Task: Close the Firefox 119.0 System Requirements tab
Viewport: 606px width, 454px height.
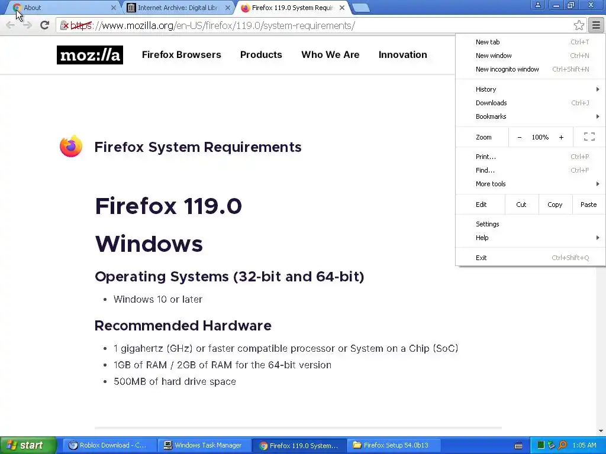Action: 341,8
